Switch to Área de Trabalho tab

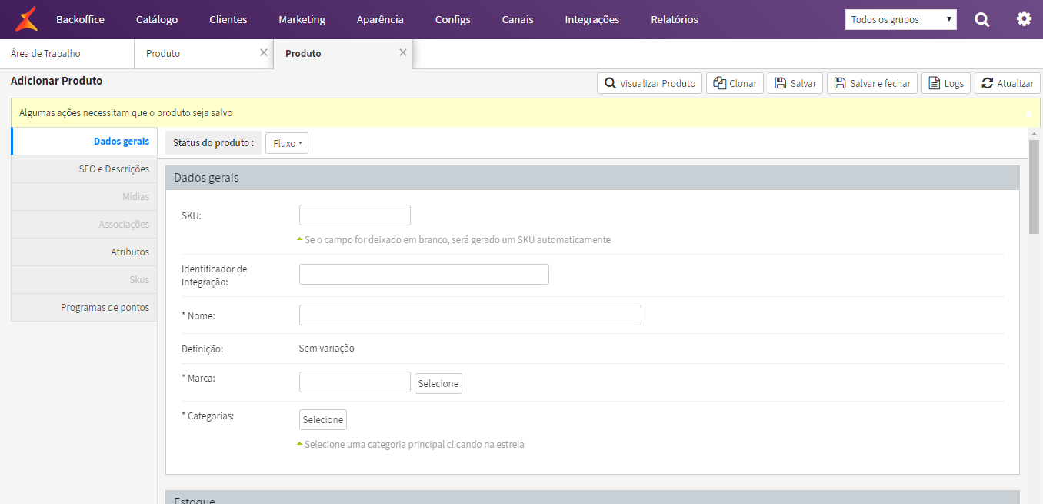[67, 54]
